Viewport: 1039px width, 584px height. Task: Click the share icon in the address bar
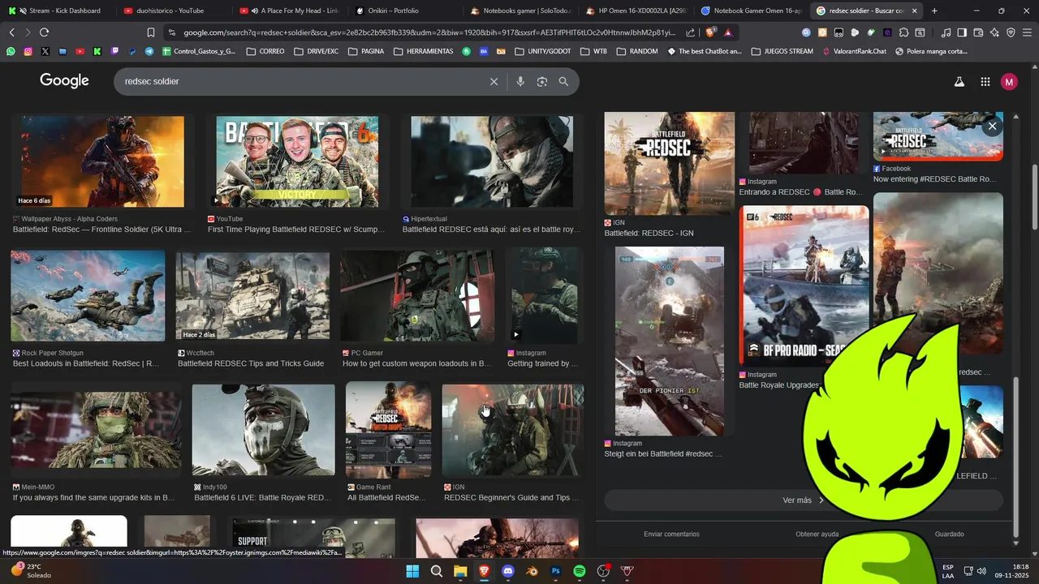click(690, 32)
